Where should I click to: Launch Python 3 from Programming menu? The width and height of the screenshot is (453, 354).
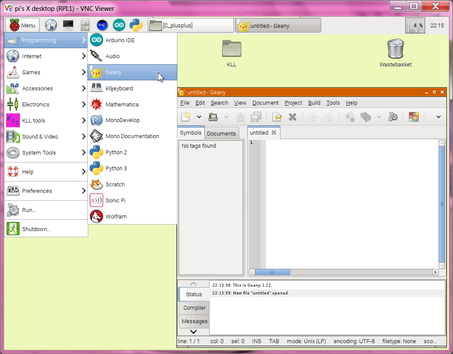[x=116, y=168]
